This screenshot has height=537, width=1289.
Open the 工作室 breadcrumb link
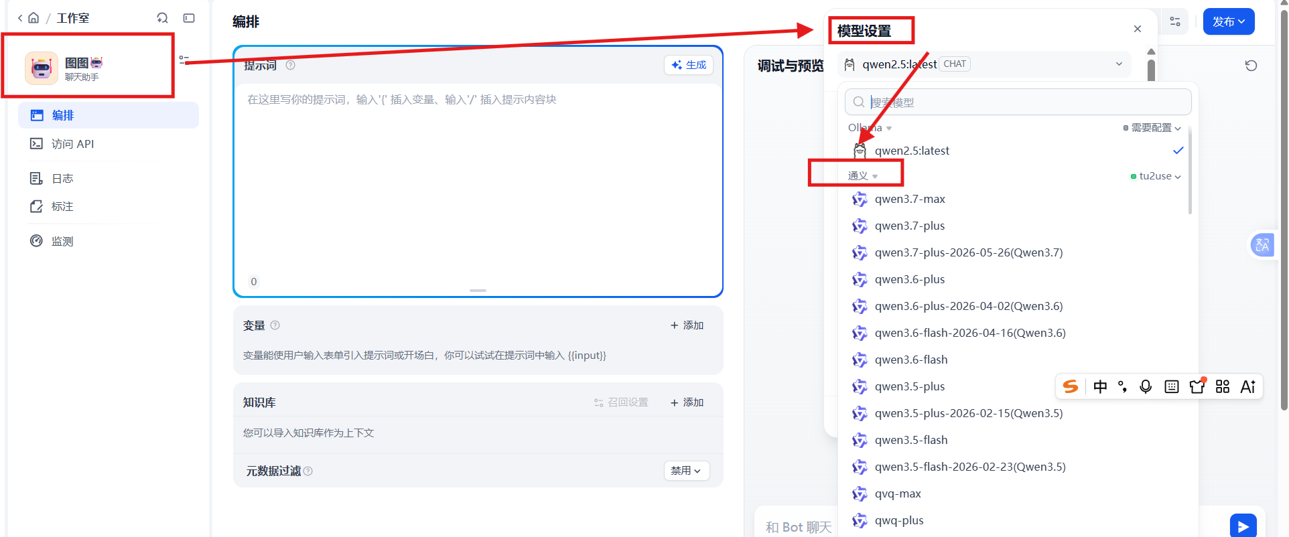72,18
